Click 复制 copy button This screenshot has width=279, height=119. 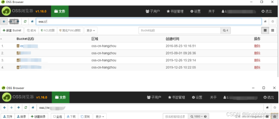(85, 117)
